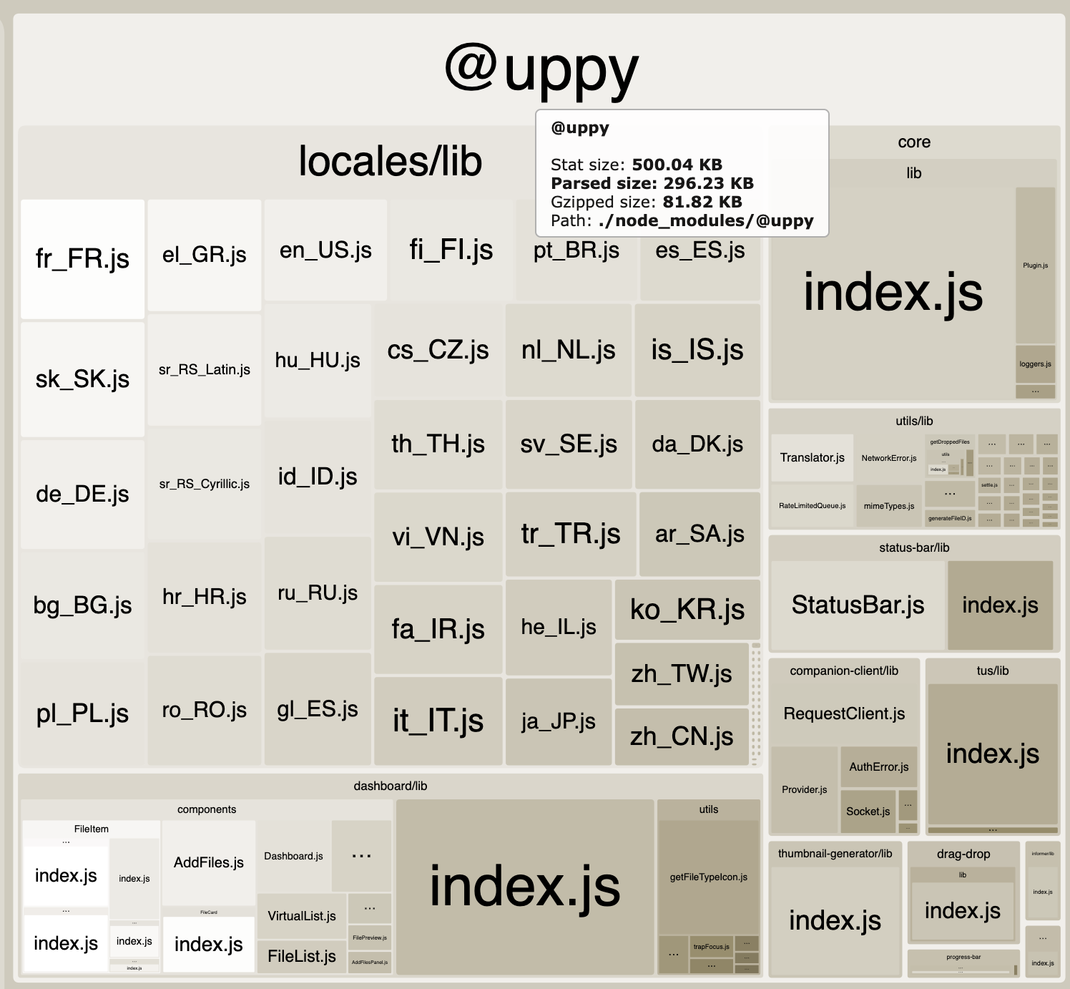
Task: Click the 'it_IT.js' block
Action: point(438,721)
